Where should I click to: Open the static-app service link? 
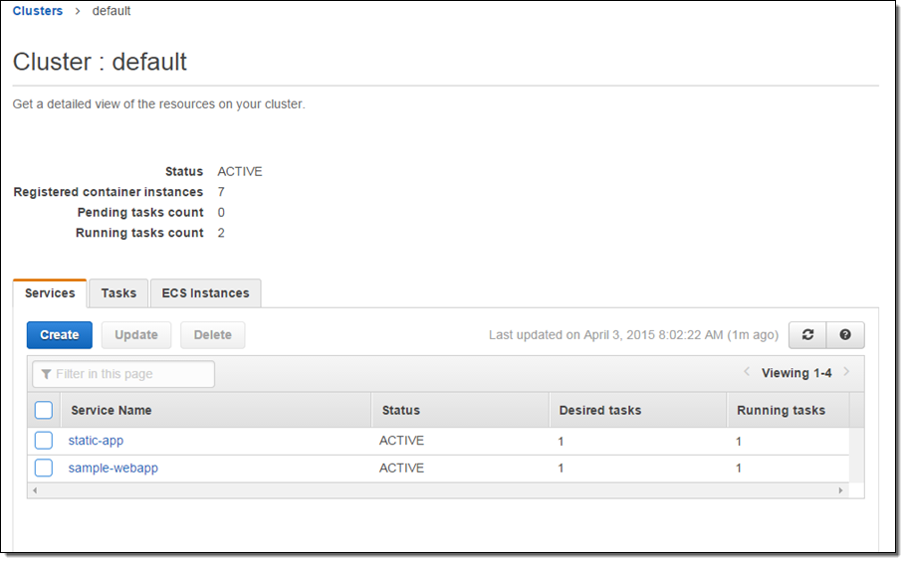pyautogui.click(x=96, y=441)
